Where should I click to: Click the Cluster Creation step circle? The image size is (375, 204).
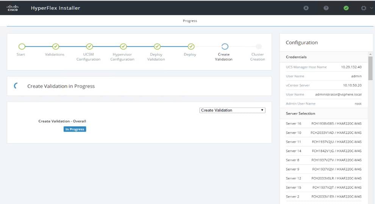pyautogui.click(x=259, y=47)
